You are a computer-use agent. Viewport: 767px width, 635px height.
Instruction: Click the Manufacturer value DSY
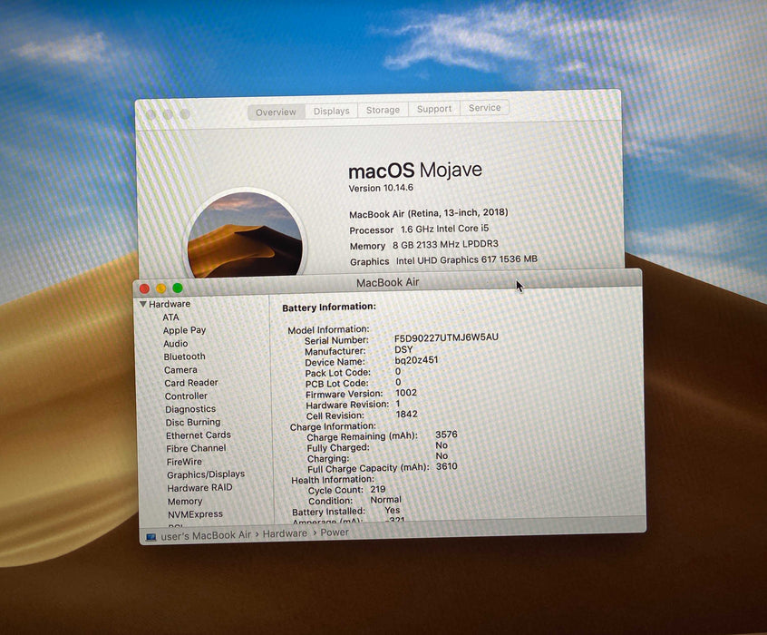[403, 349]
